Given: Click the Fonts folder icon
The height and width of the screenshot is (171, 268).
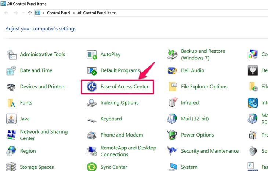Looking at the screenshot, I should (11, 103).
